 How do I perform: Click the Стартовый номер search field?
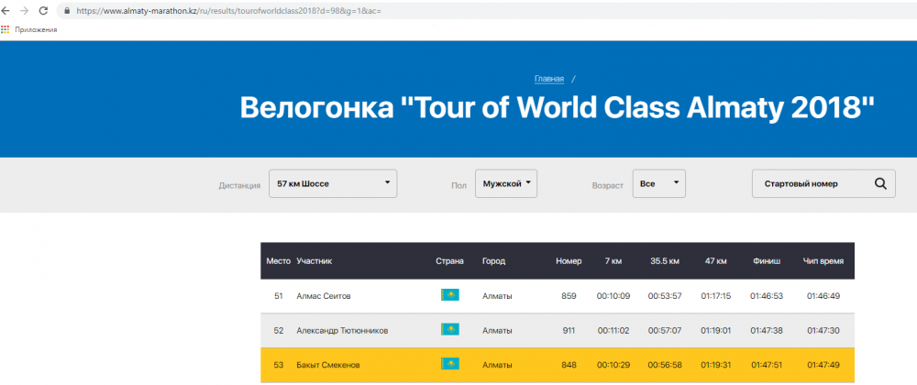pyautogui.click(x=812, y=183)
